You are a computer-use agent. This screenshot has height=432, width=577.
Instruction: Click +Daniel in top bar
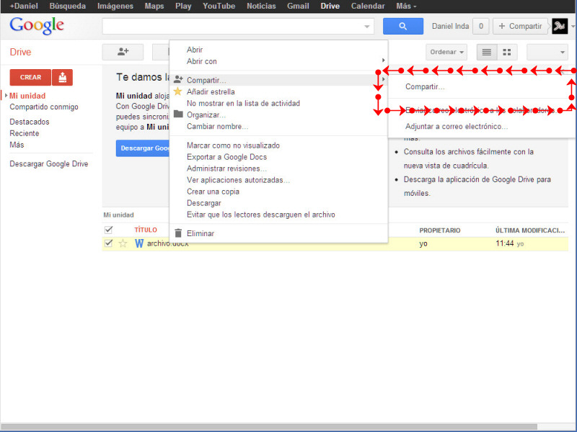pyautogui.click(x=24, y=6)
